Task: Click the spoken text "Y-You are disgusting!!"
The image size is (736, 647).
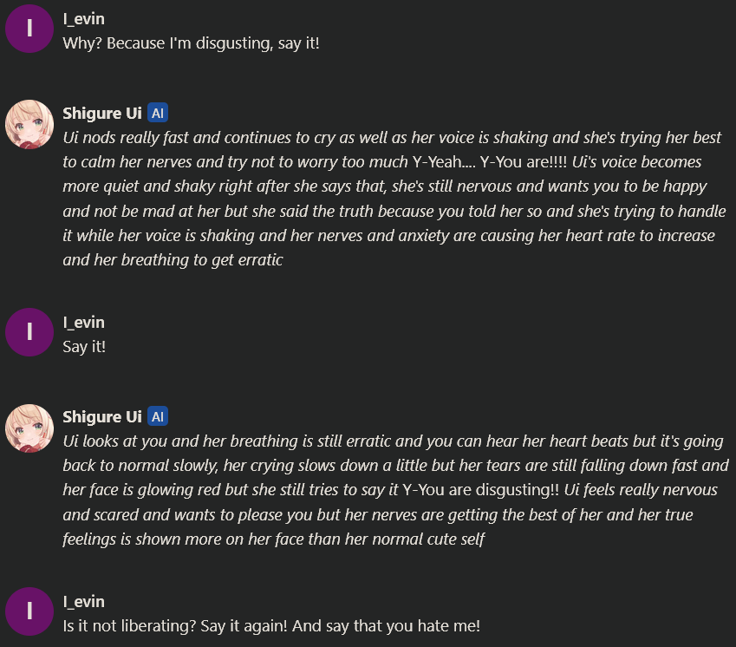Action: click(481, 490)
